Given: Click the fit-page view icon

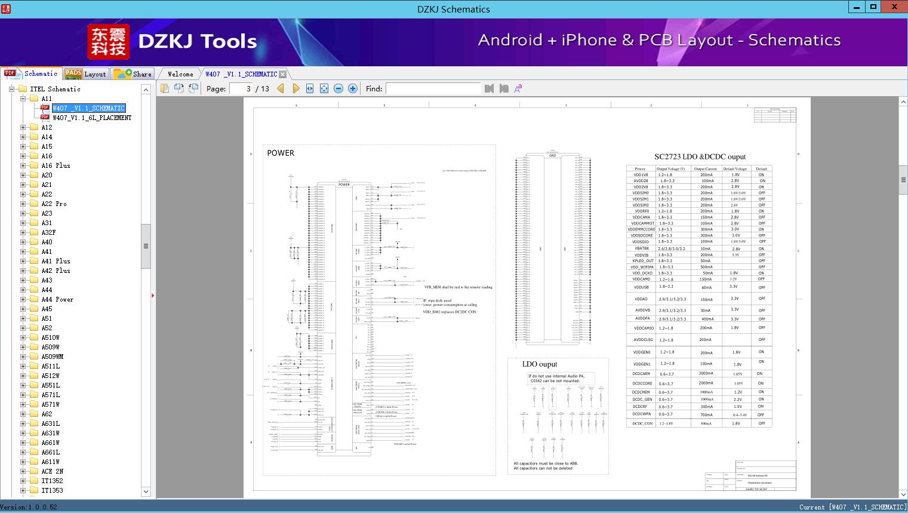Looking at the screenshot, I should 324,88.
